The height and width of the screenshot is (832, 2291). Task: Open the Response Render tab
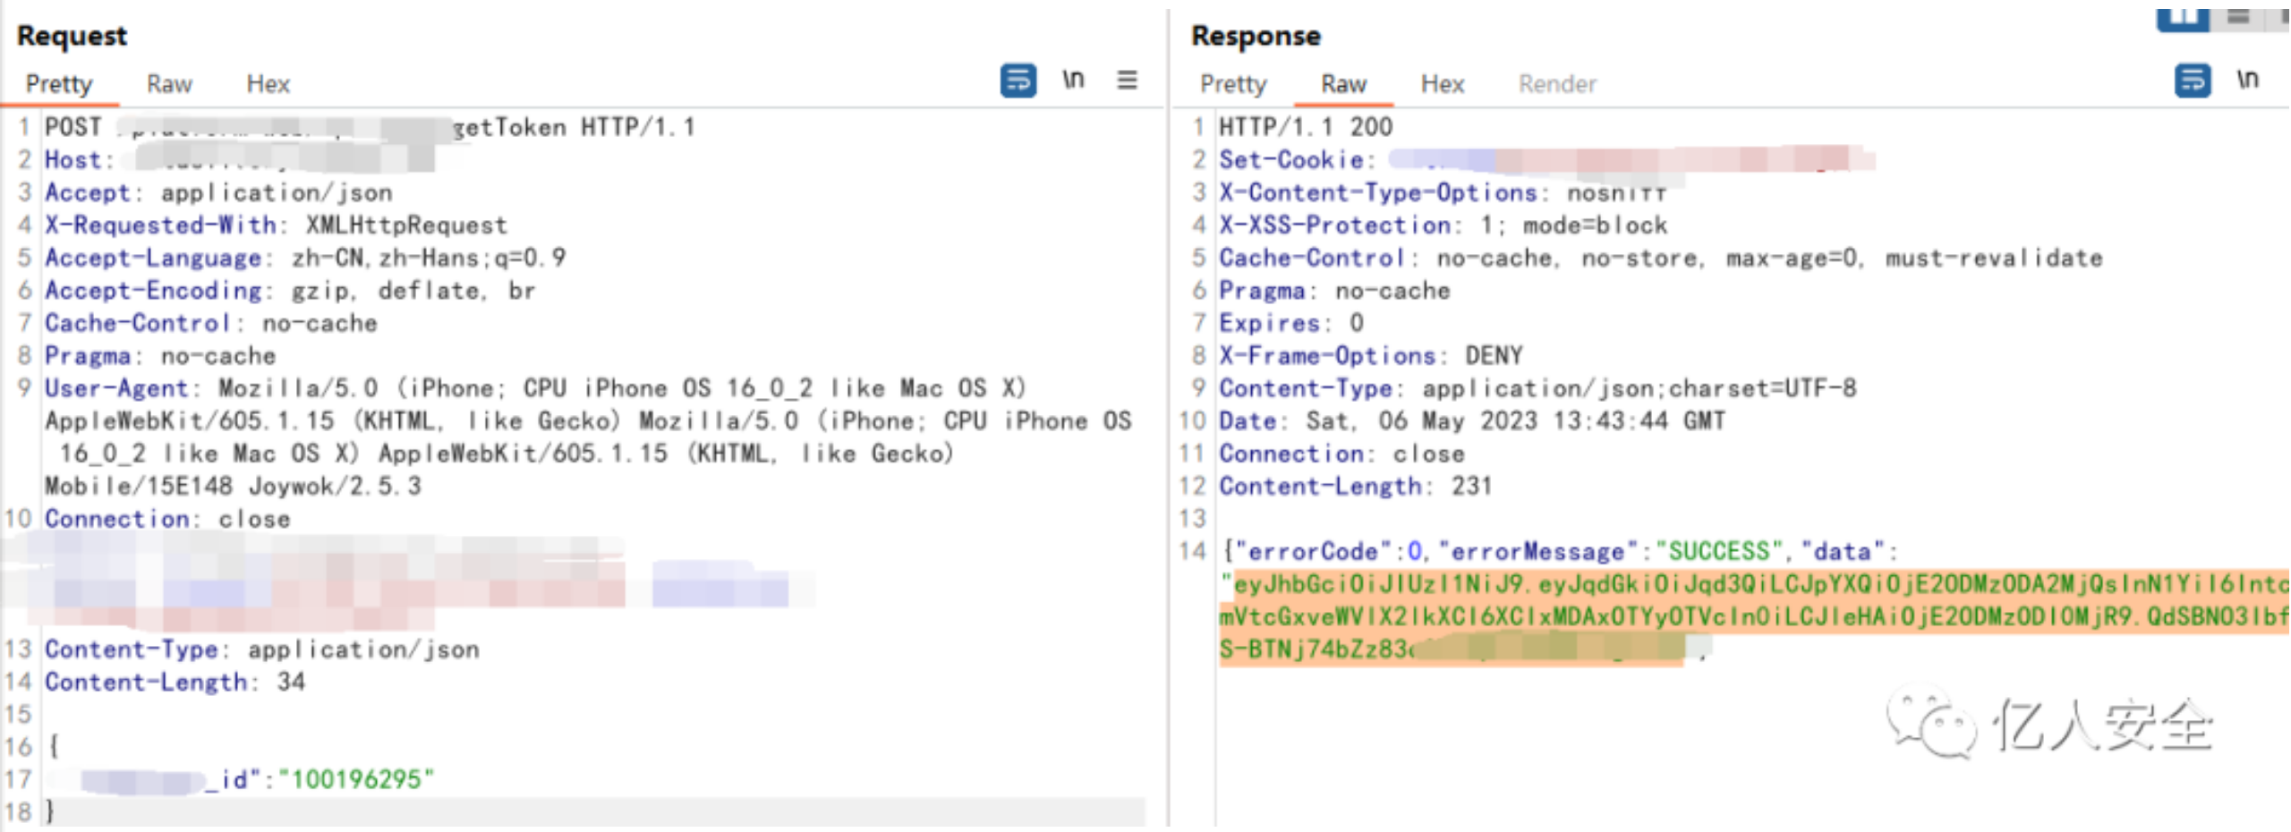(x=1557, y=84)
